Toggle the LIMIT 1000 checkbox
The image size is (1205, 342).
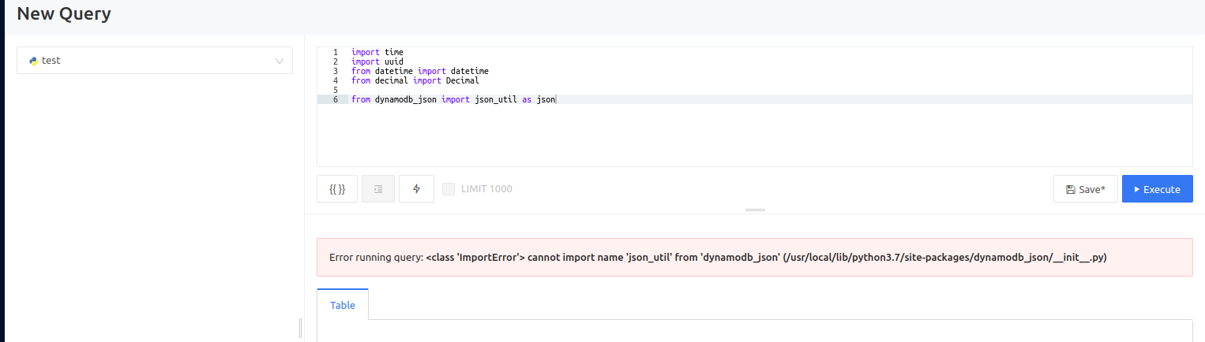coord(449,189)
